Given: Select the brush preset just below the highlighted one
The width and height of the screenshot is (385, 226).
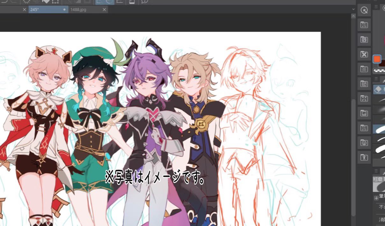Looking at the screenshot, I should 379,139.
